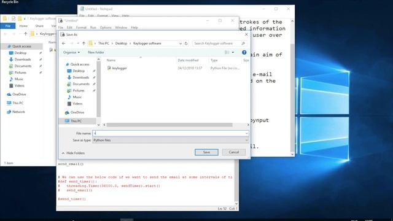
Task: Expand the address bar path dropdown
Action: point(180,44)
